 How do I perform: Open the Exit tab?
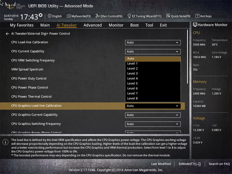[163, 25]
